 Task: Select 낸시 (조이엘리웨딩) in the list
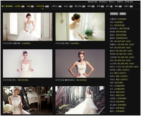point(117,89)
